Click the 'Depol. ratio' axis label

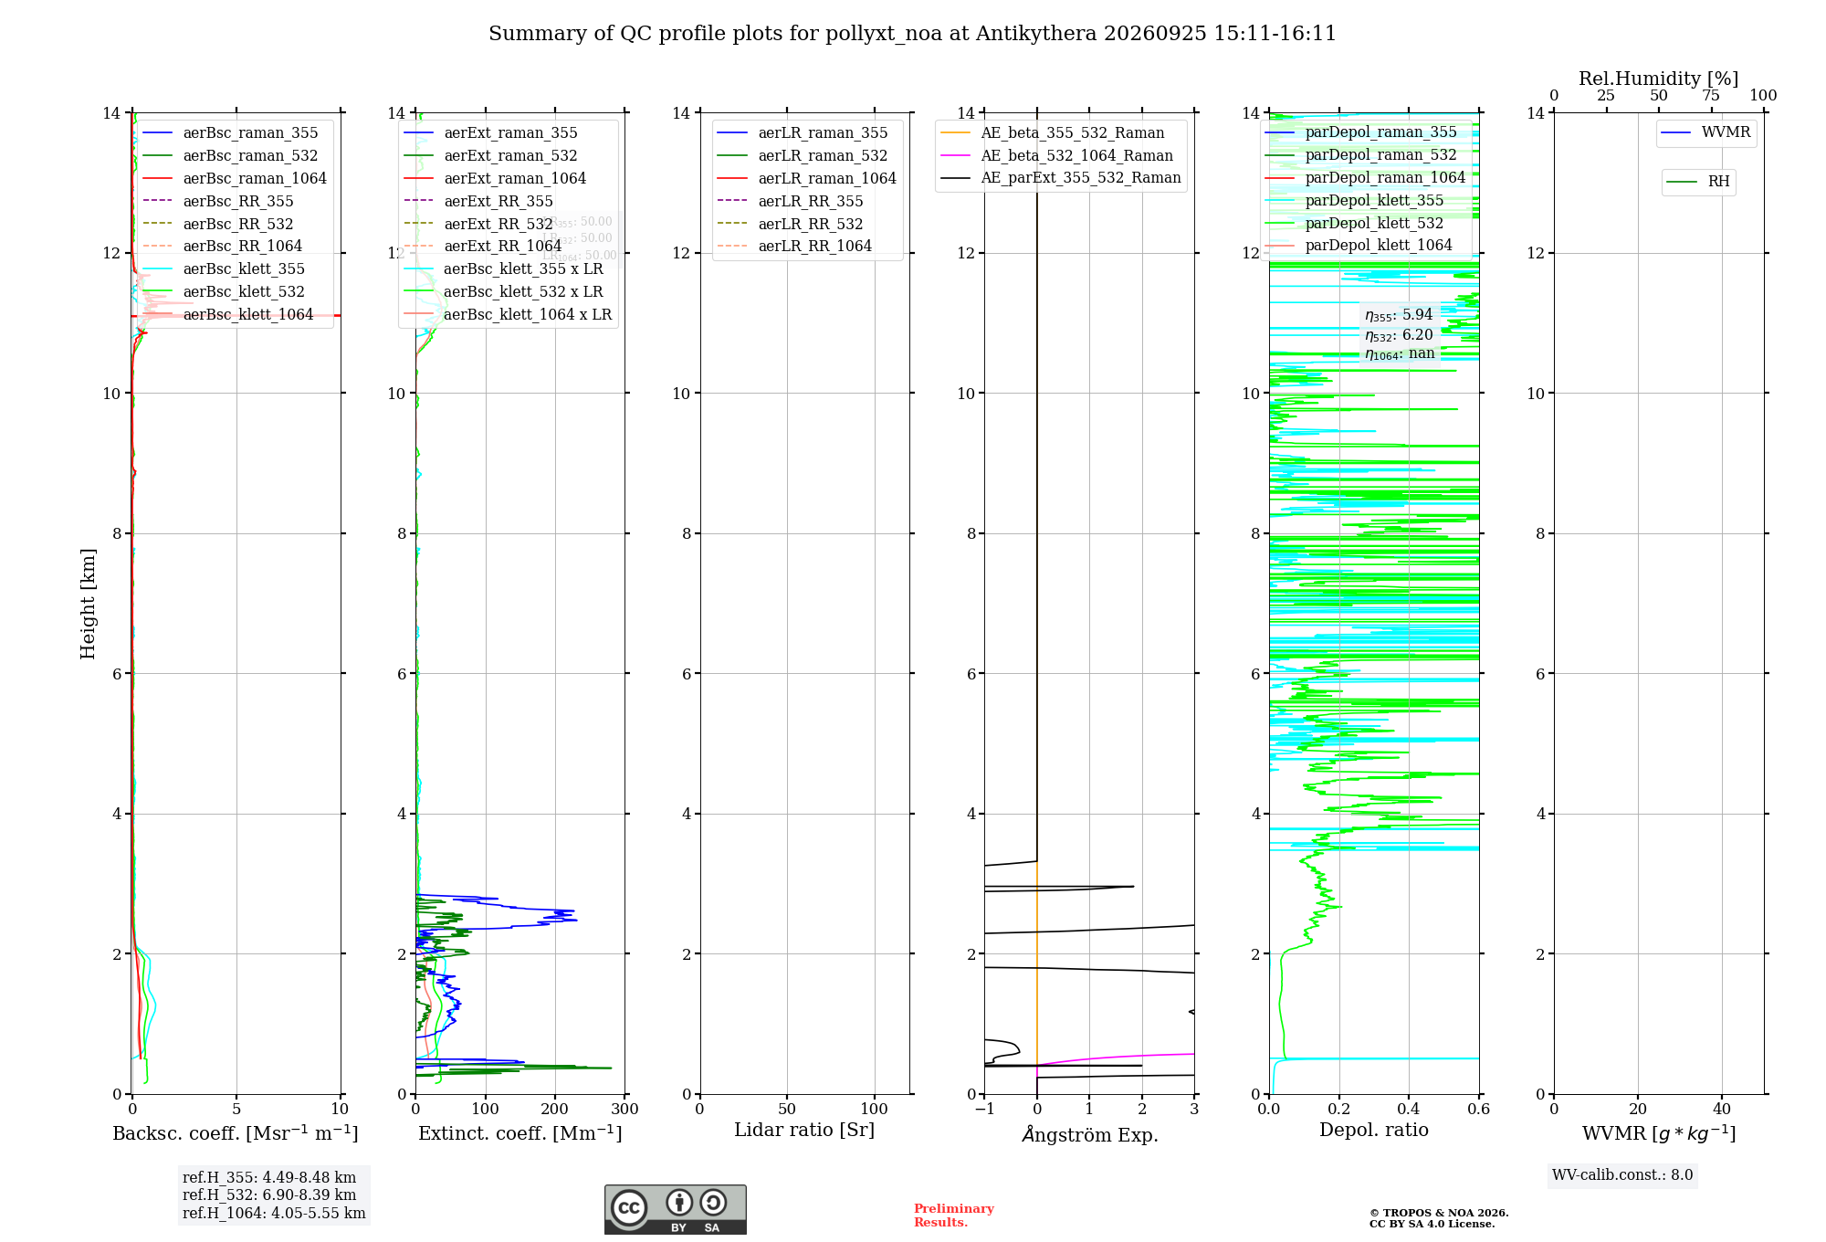coord(1374,1131)
